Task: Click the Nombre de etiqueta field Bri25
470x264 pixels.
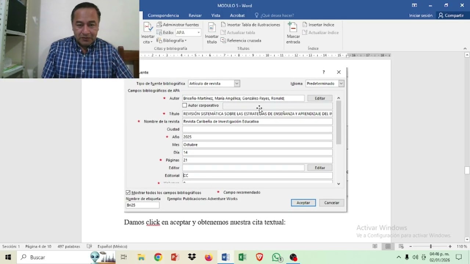Action: click(x=142, y=205)
